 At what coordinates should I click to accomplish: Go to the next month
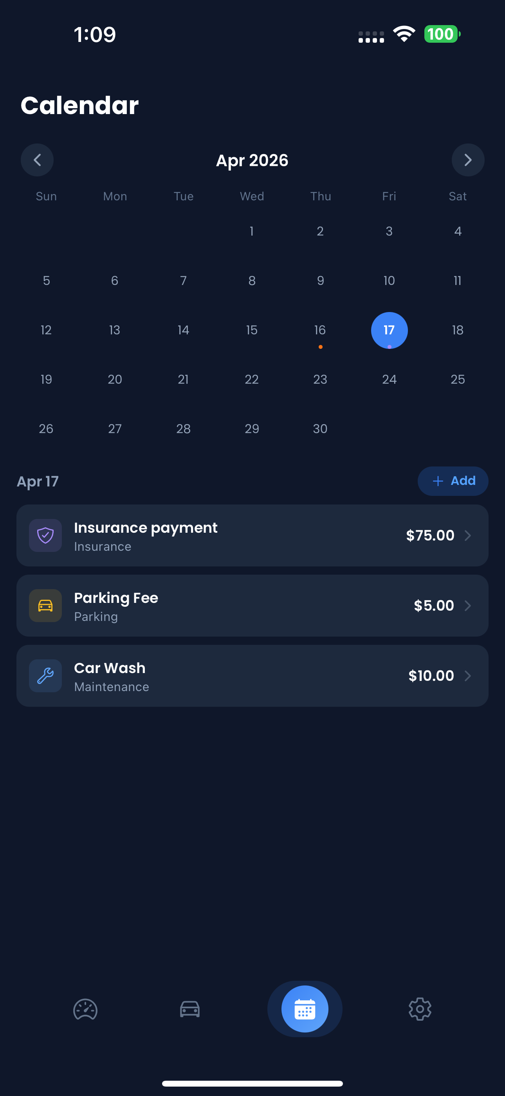click(x=468, y=160)
